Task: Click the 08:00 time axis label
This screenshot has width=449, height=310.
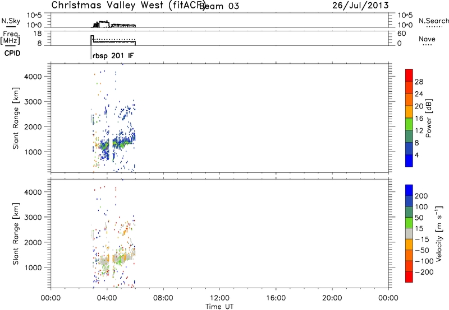Action: pyautogui.click(x=163, y=298)
